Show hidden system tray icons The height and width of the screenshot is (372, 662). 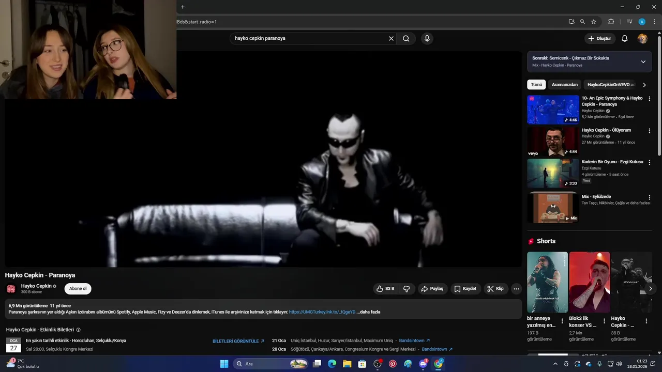[x=555, y=364]
